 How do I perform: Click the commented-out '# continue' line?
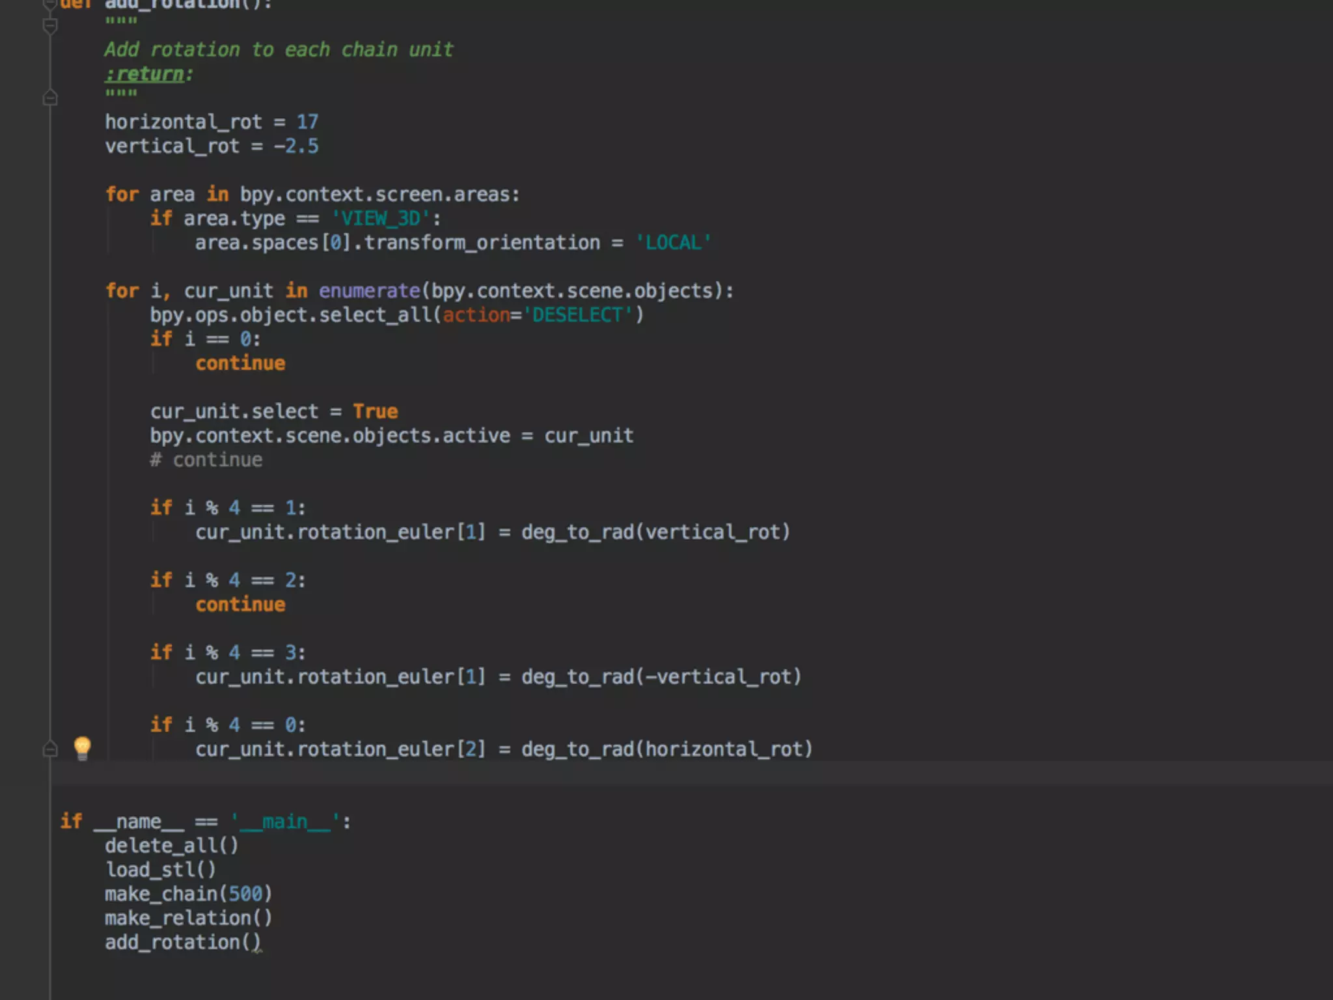206,460
